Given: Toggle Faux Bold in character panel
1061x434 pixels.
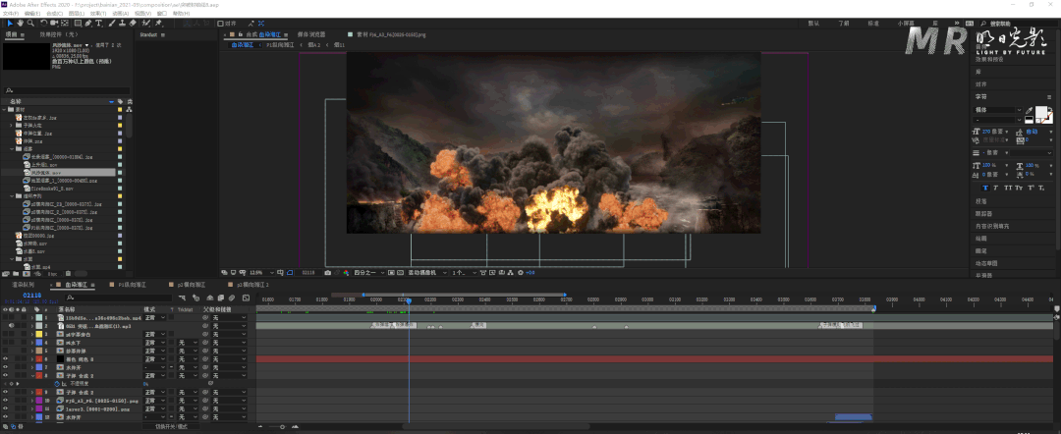Looking at the screenshot, I should click(x=986, y=188).
